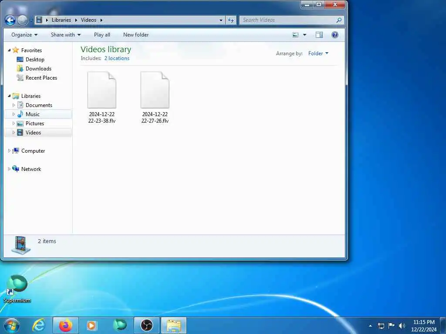Viewport: 446px width, 334px height.
Task: Open the Documents library
Action: (39, 105)
